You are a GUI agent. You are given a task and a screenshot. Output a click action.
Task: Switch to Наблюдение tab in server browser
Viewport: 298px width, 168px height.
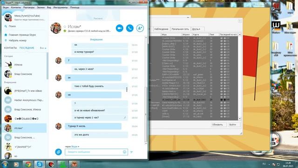click(x=161, y=29)
